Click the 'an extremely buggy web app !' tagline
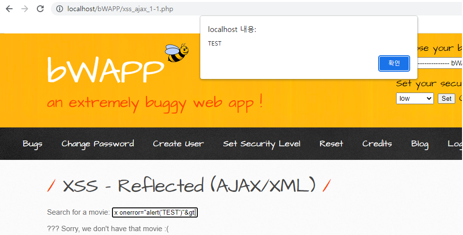The height and width of the screenshot is (235, 463). tap(155, 104)
